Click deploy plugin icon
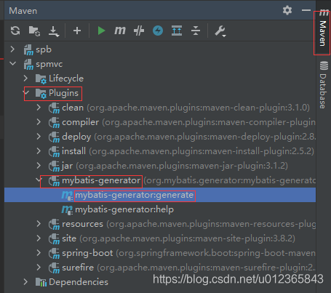 point(54,137)
